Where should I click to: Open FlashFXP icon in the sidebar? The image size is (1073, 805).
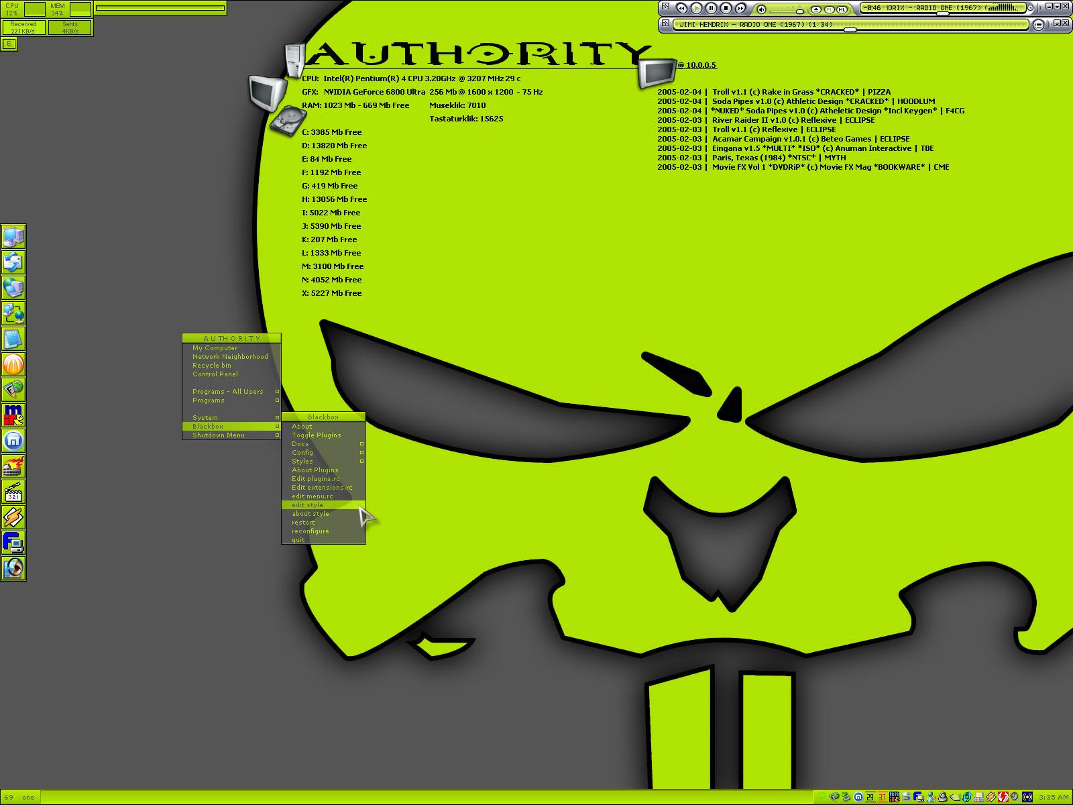tap(13, 542)
